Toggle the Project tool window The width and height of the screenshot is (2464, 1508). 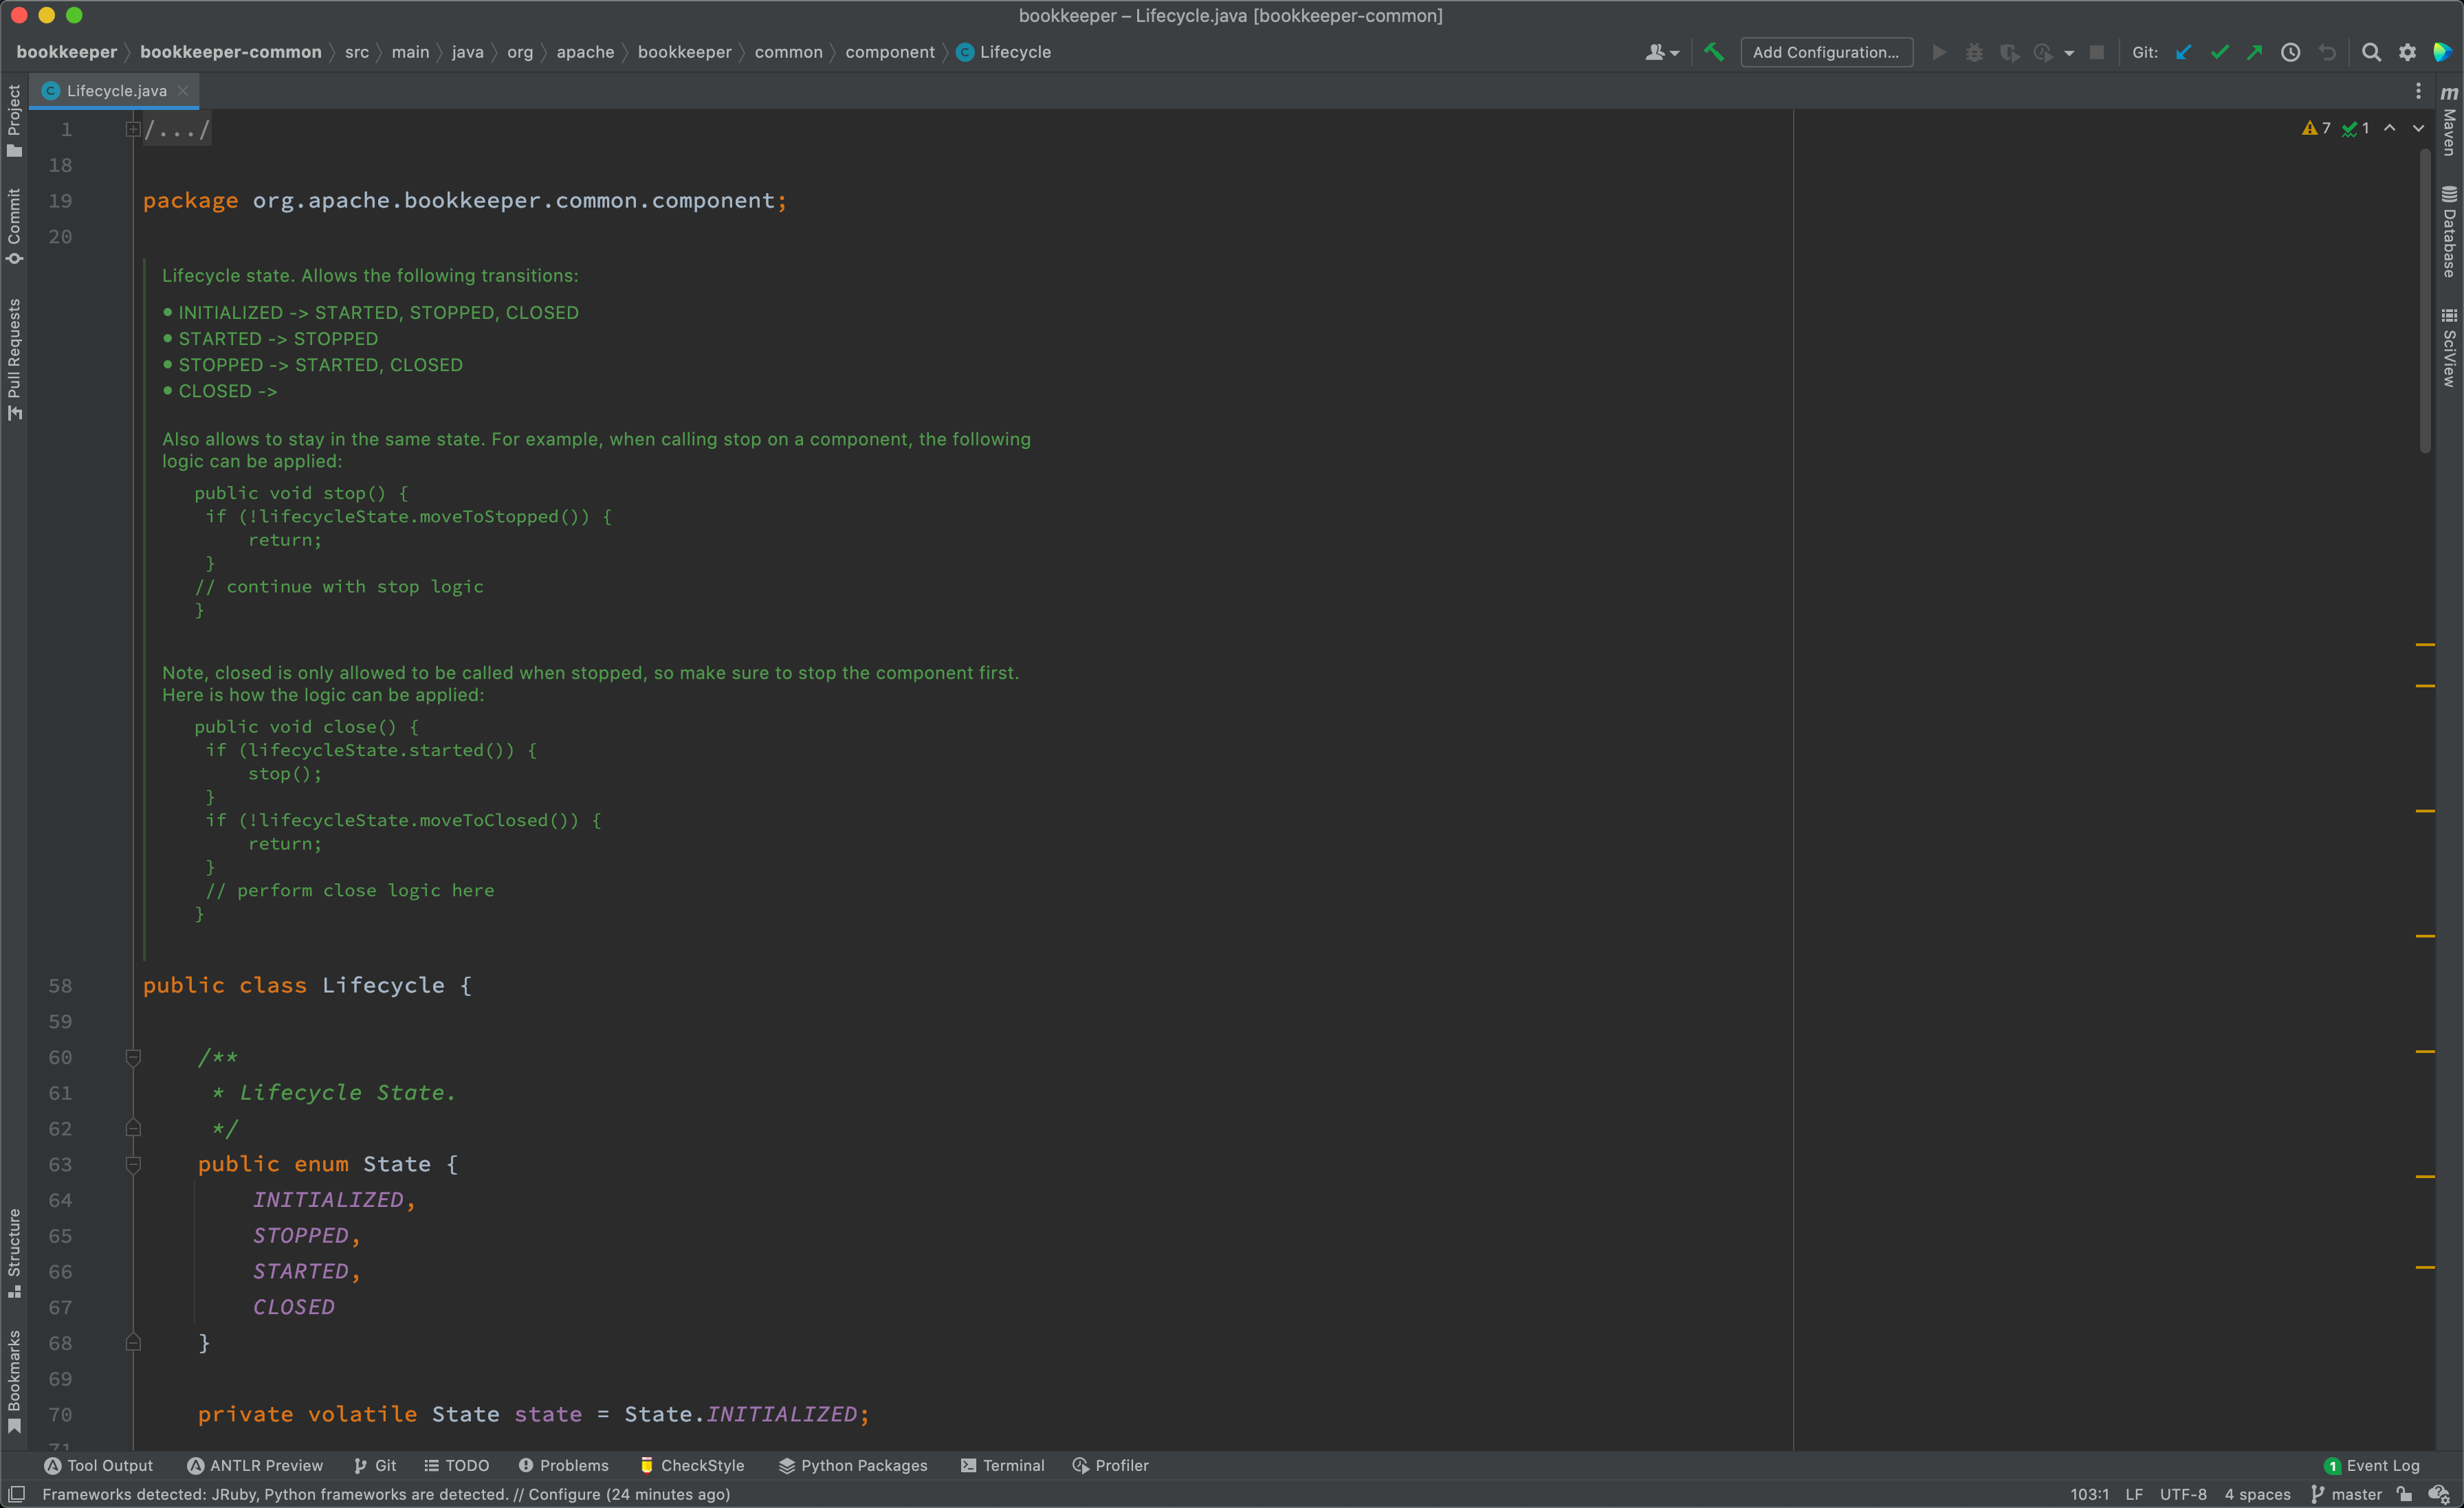[14, 120]
